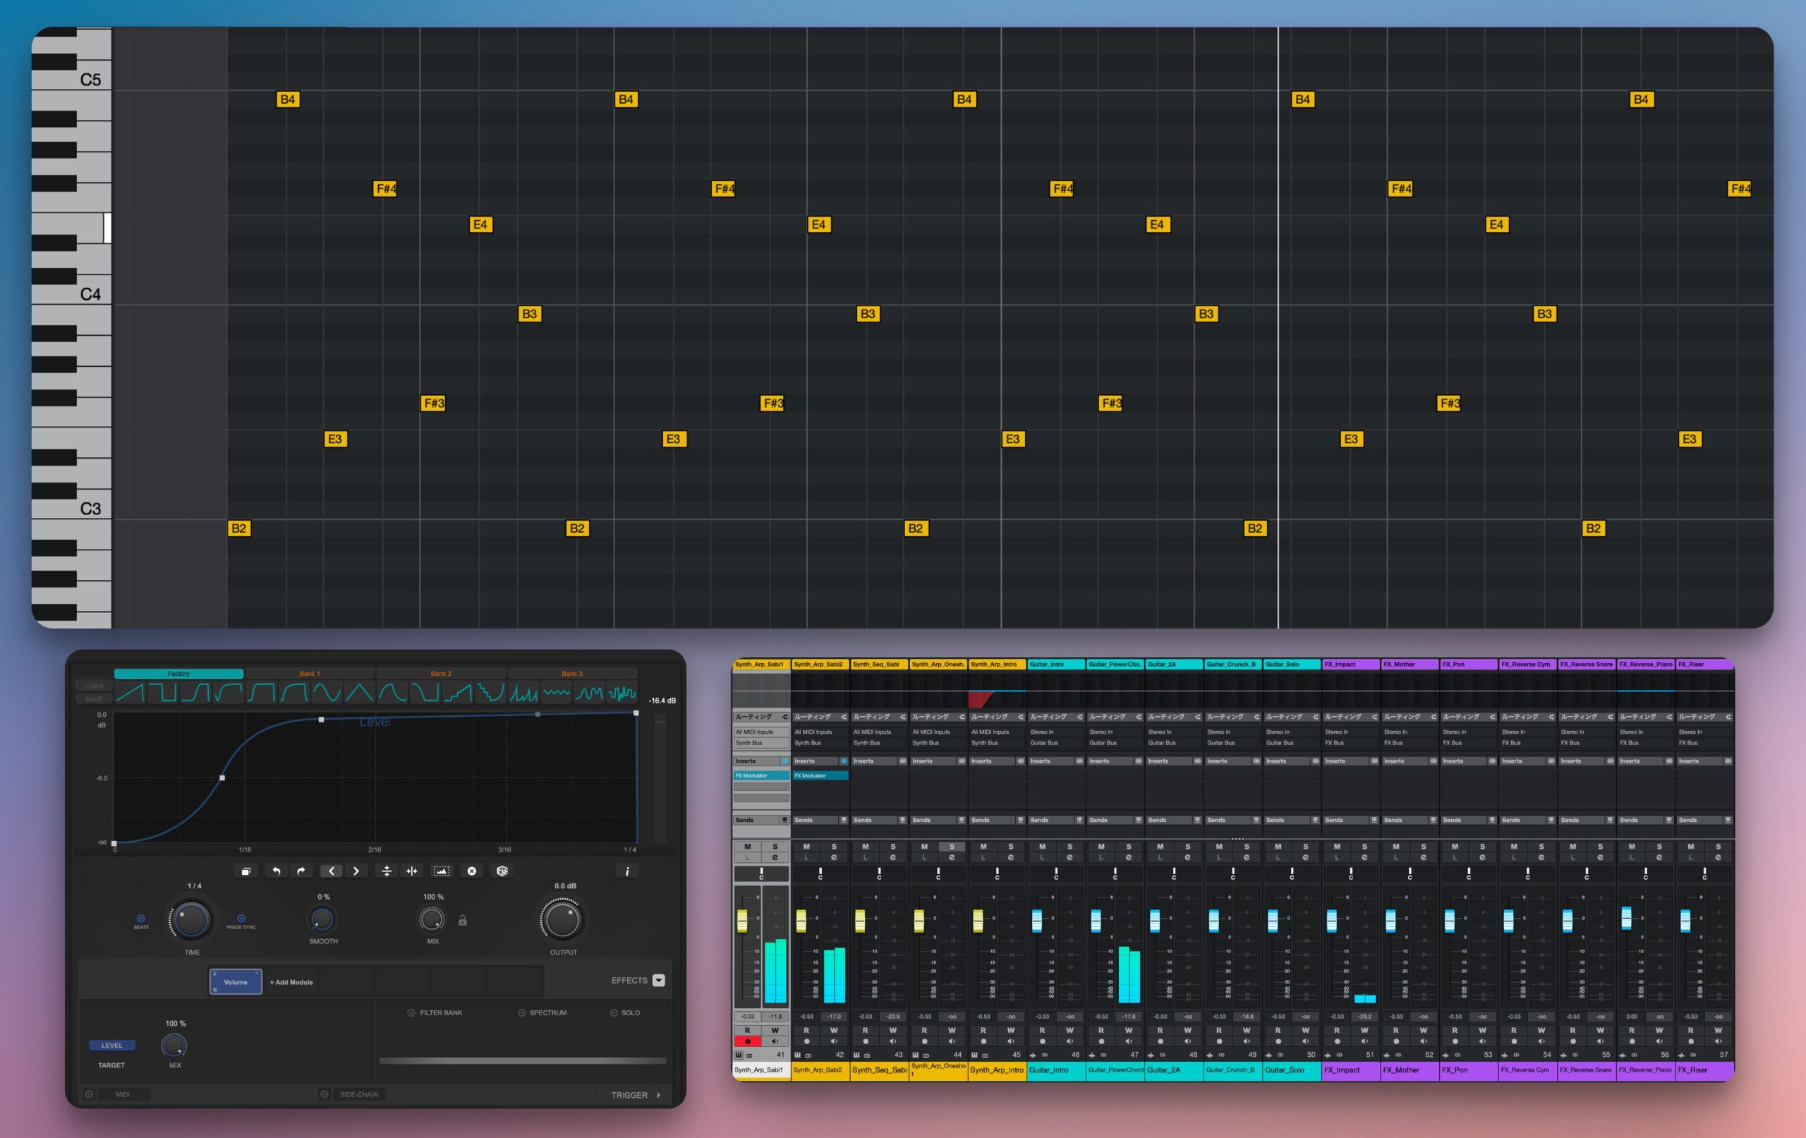Shift the curve left with the arrow
The width and height of the screenshot is (1806, 1138).
pos(332,871)
